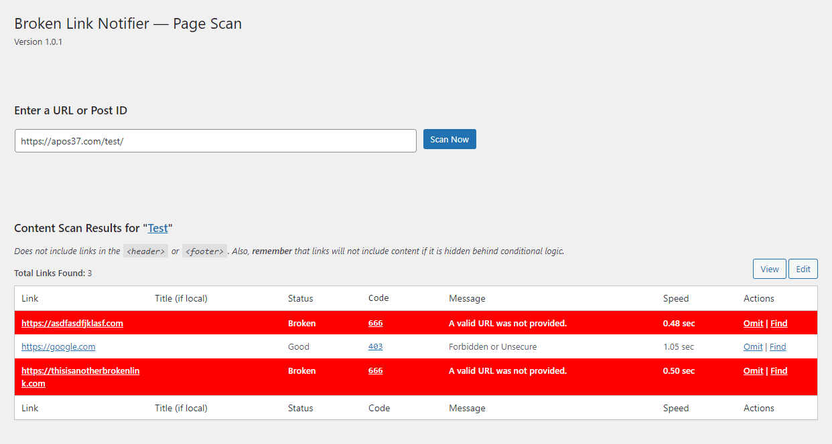Click the View button above the table
This screenshot has height=444, width=832.
[x=769, y=269]
